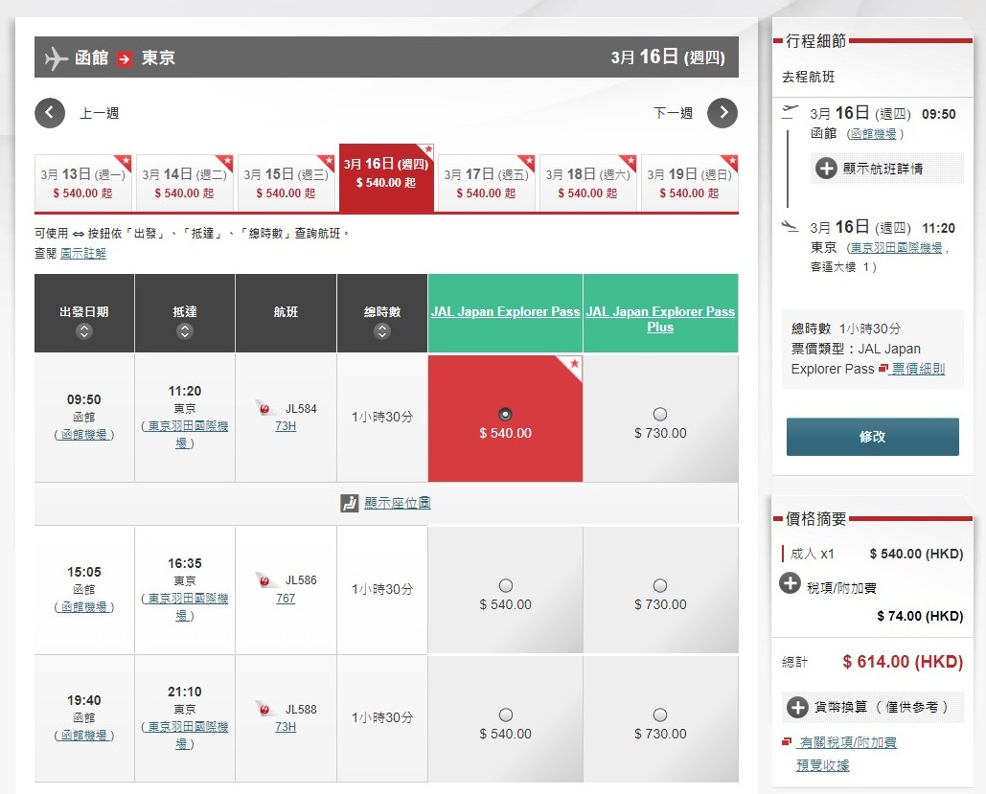Screen dimensions: 986x794
Task: Expand currency conversion (貨幣換算)
Action: pos(797,707)
